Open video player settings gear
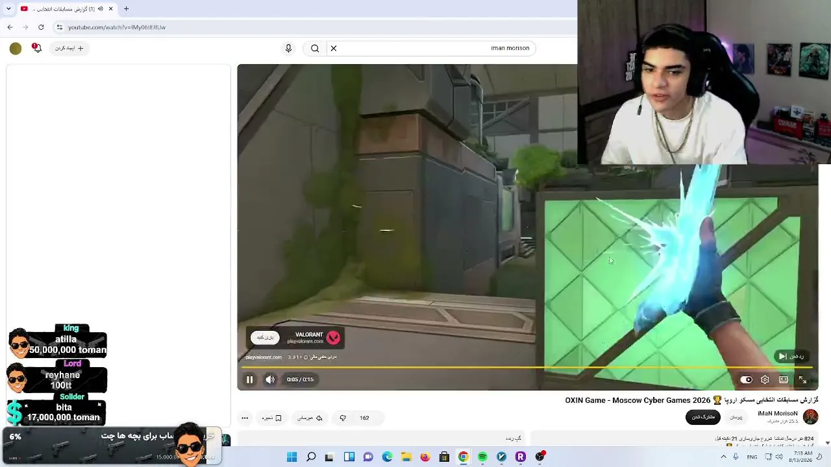Viewport: 831px width, 467px height. pyautogui.click(x=765, y=379)
